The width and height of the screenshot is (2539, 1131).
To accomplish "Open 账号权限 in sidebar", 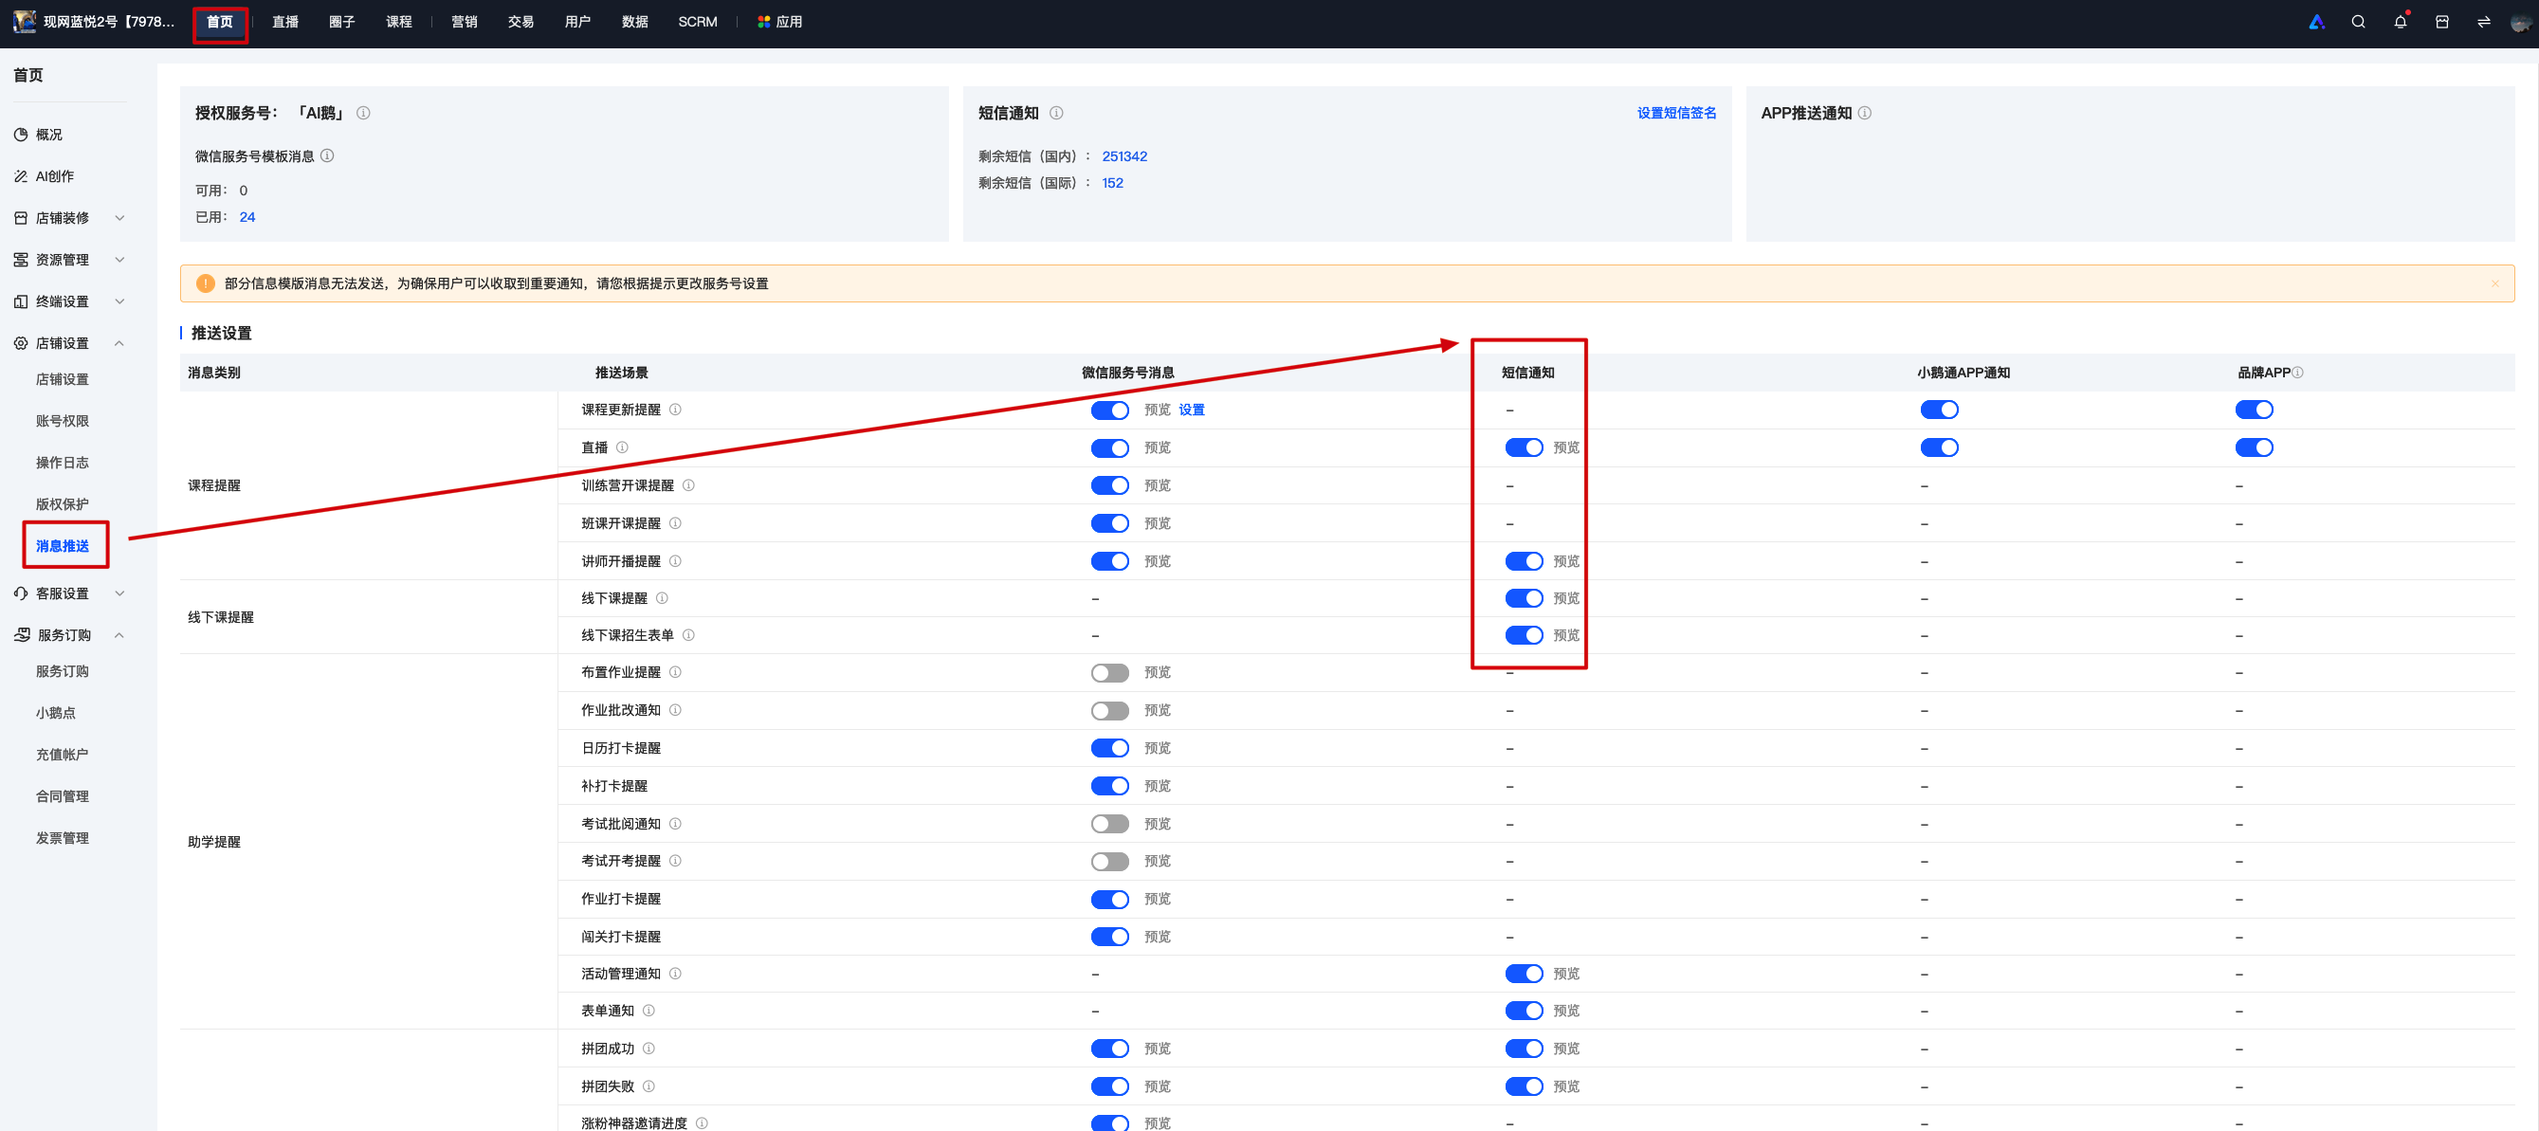I will click(x=62, y=421).
